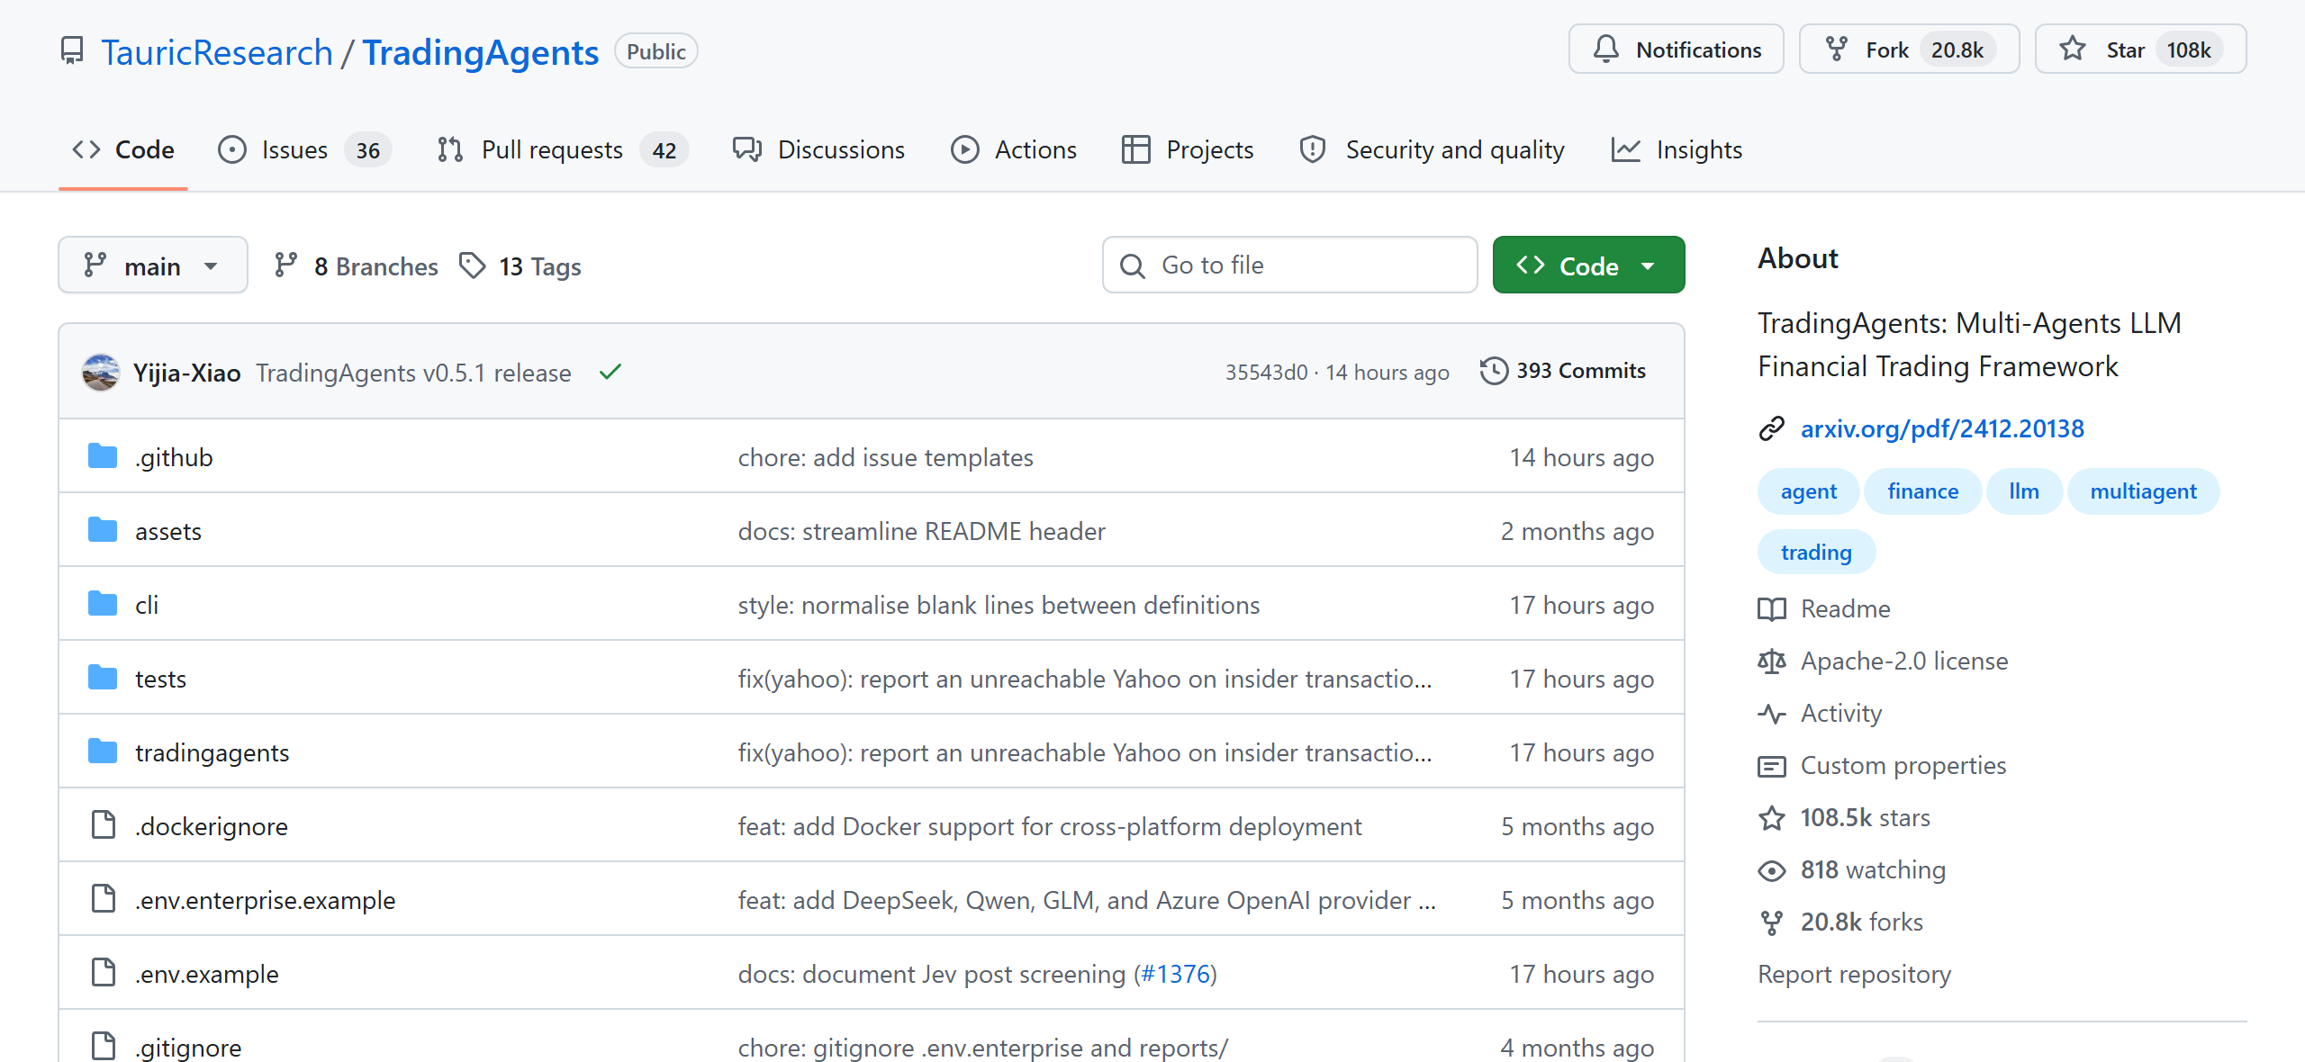
Task: View the Insights tab
Action: point(1677,149)
